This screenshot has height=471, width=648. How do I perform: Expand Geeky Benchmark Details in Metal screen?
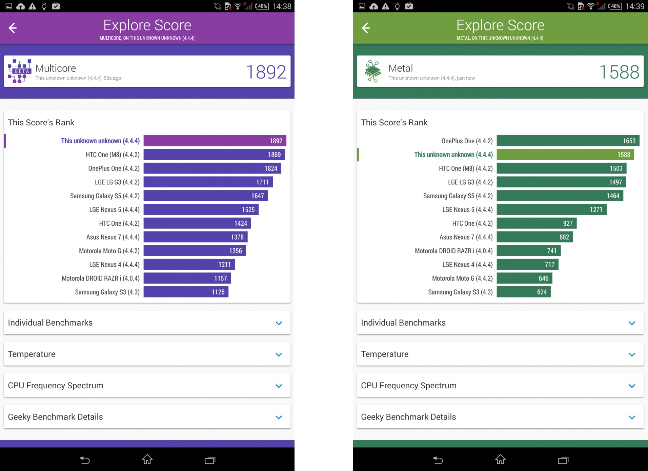[x=500, y=417]
